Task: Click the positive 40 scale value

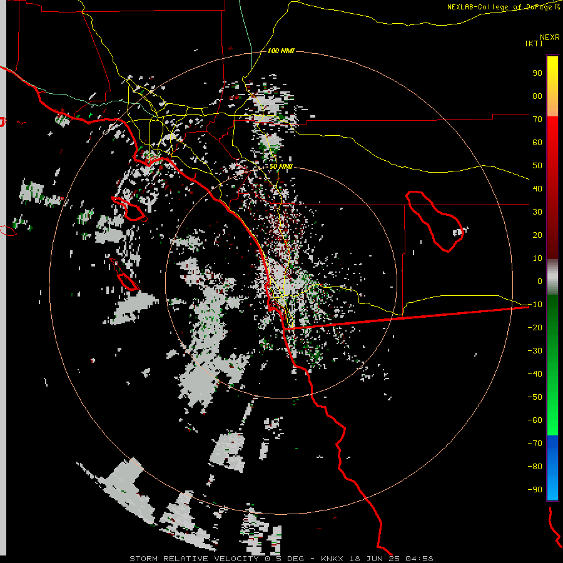Action: [537, 188]
